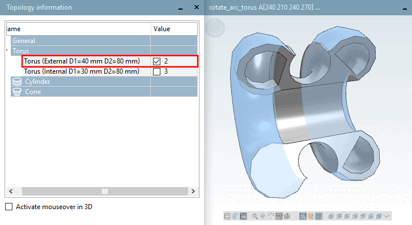Click the rotate_arc_torus view title
This screenshot has width=412, height=225.
point(264,7)
